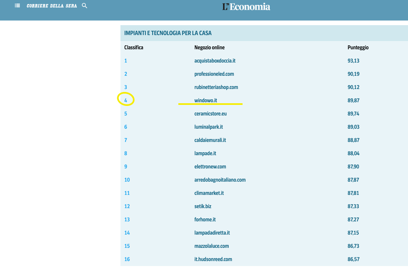Select rank number 3 in Classifica
Image resolution: width=408 pixels, height=270 pixels.
pos(126,87)
